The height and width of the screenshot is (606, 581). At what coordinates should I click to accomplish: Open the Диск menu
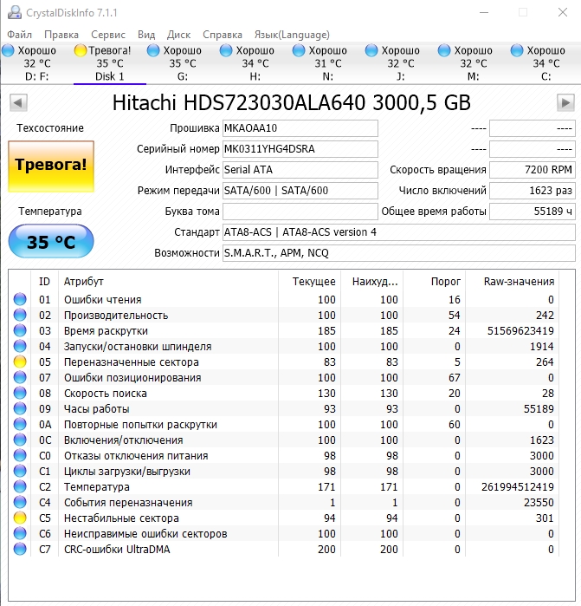tap(178, 36)
